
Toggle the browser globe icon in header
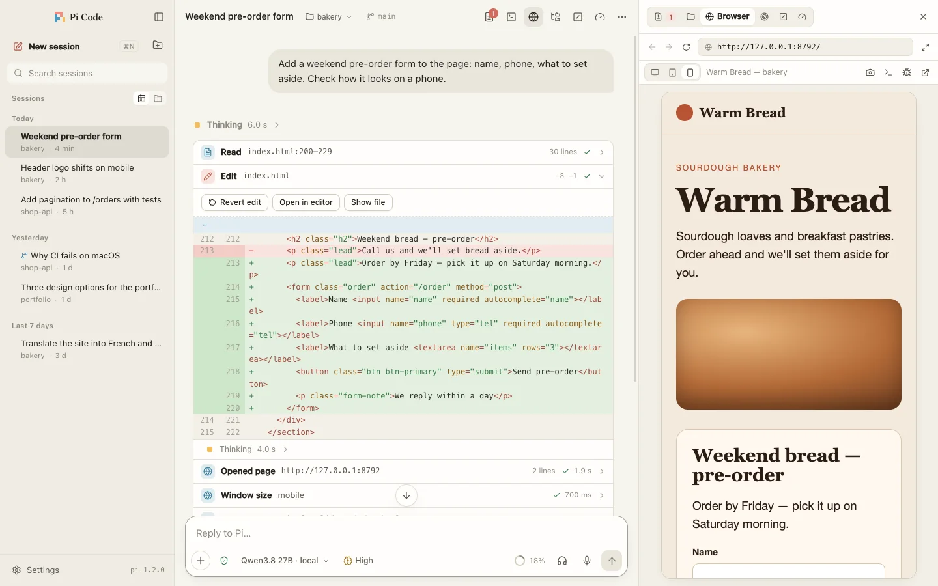tap(533, 17)
